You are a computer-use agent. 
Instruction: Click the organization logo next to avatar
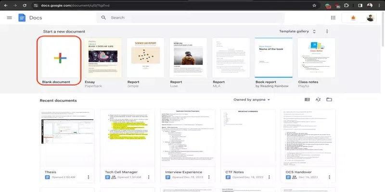coord(353,18)
